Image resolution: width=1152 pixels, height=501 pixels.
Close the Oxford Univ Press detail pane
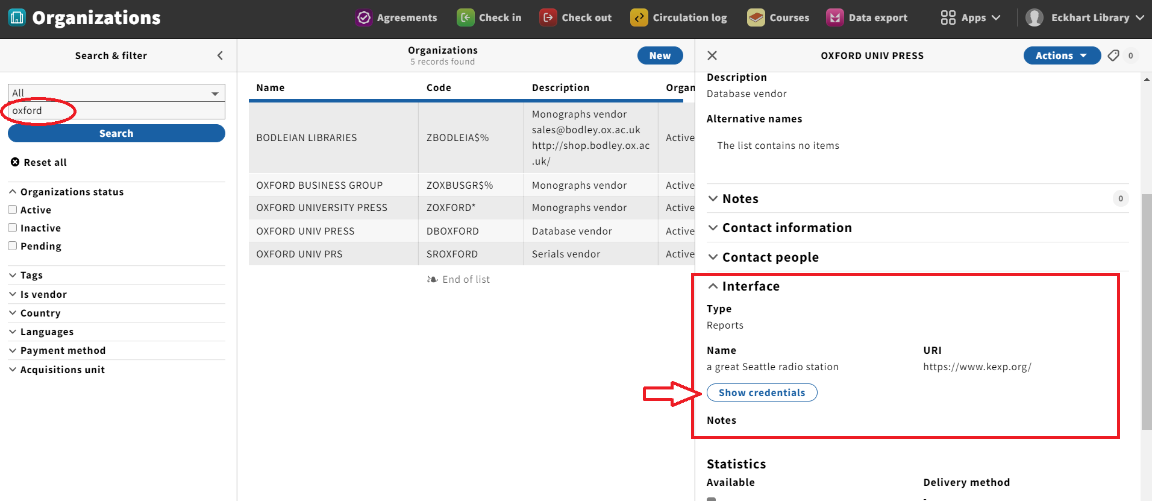coord(712,55)
